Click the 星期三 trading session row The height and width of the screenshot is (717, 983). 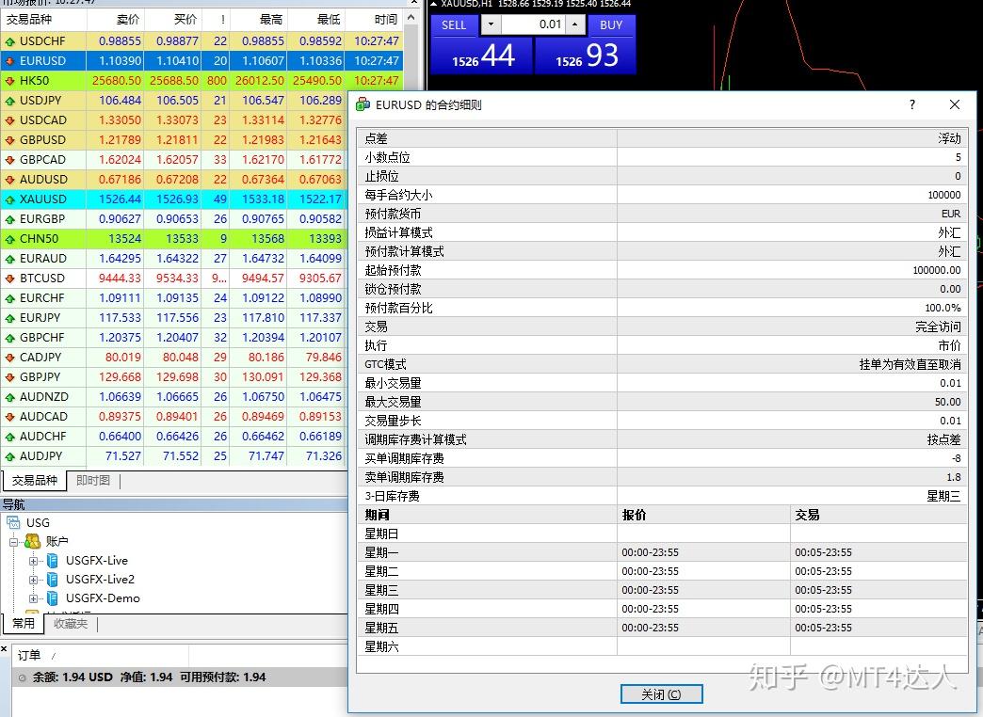[662, 590]
